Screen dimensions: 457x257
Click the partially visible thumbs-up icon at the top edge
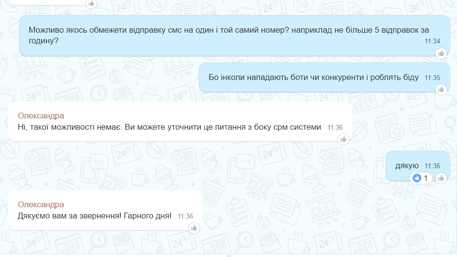pos(91,3)
